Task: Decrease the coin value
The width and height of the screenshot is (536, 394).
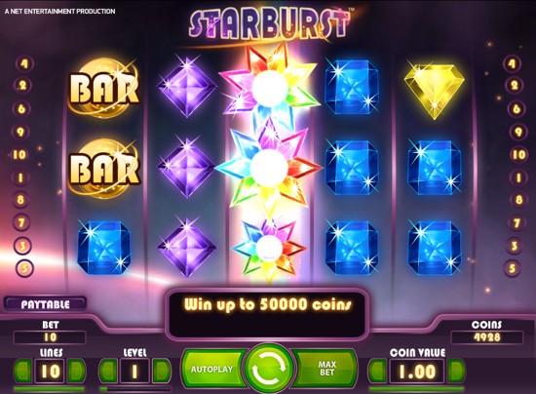Action: [378, 372]
